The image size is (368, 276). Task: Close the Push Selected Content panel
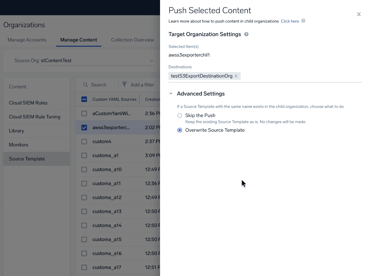pos(359,14)
